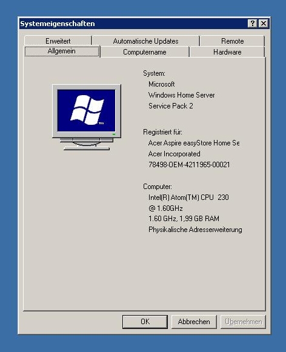Open the Automatische Updates tab
This screenshot has height=352, width=286.
[x=145, y=41]
